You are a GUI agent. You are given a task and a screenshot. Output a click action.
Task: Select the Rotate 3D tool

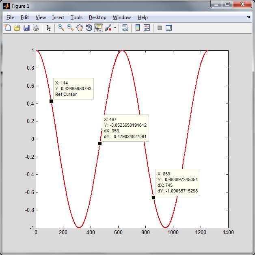coord(89,28)
